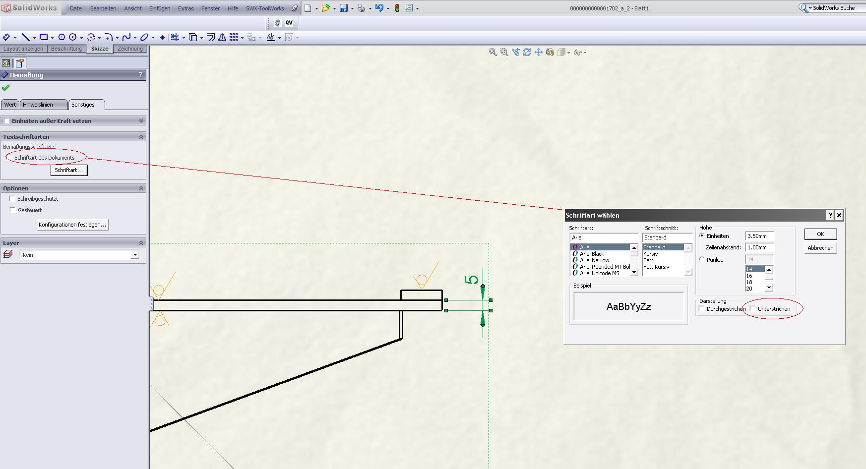Click Zoom to Area in view toolbar
This screenshot has height=469, width=866.
pos(504,52)
